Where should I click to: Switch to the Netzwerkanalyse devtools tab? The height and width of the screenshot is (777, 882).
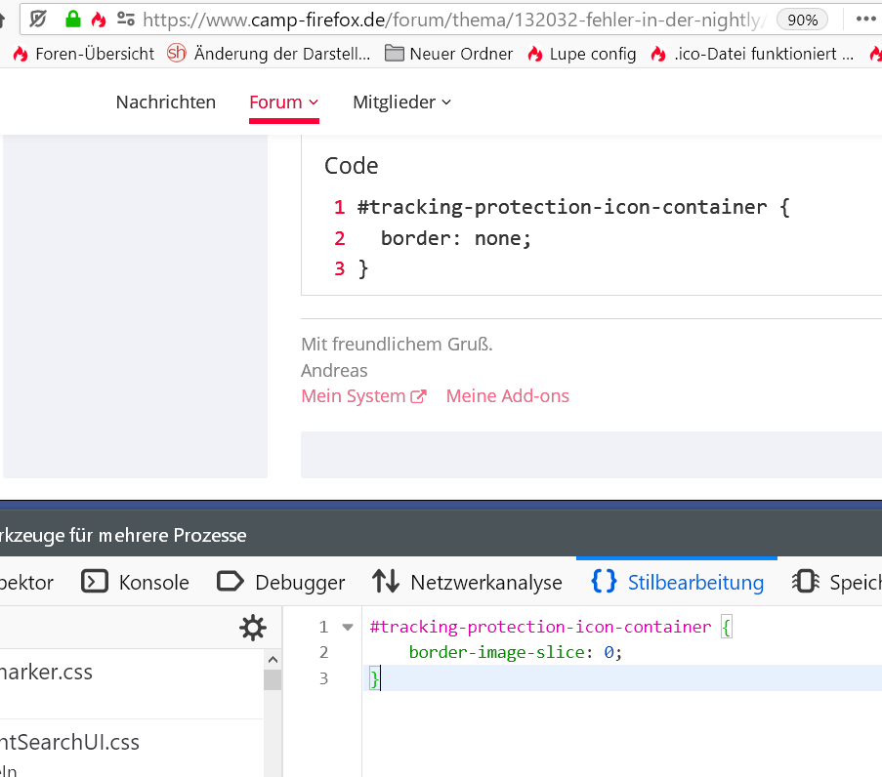468,583
